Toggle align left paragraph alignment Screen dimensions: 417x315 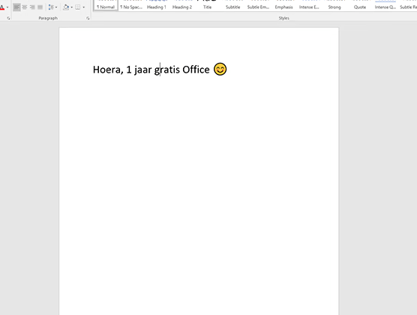[x=16, y=7]
